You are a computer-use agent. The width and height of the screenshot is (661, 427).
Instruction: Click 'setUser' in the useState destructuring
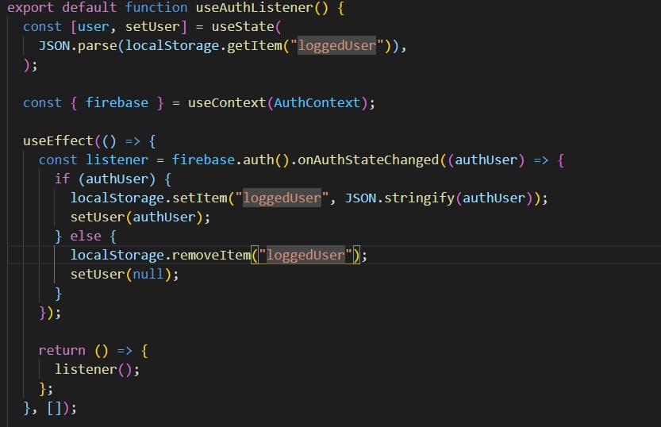point(152,26)
